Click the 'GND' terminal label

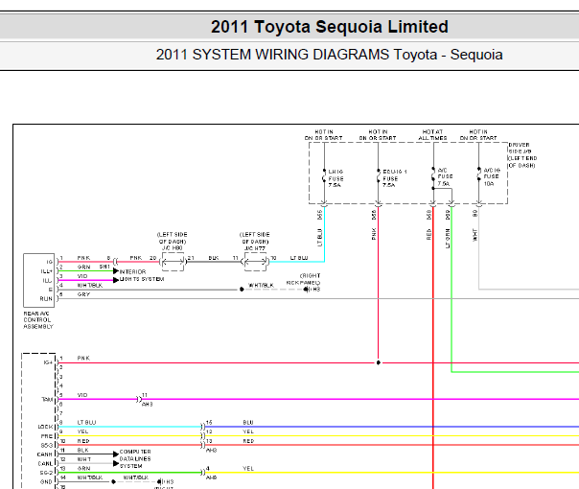click(x=47, y=482)
